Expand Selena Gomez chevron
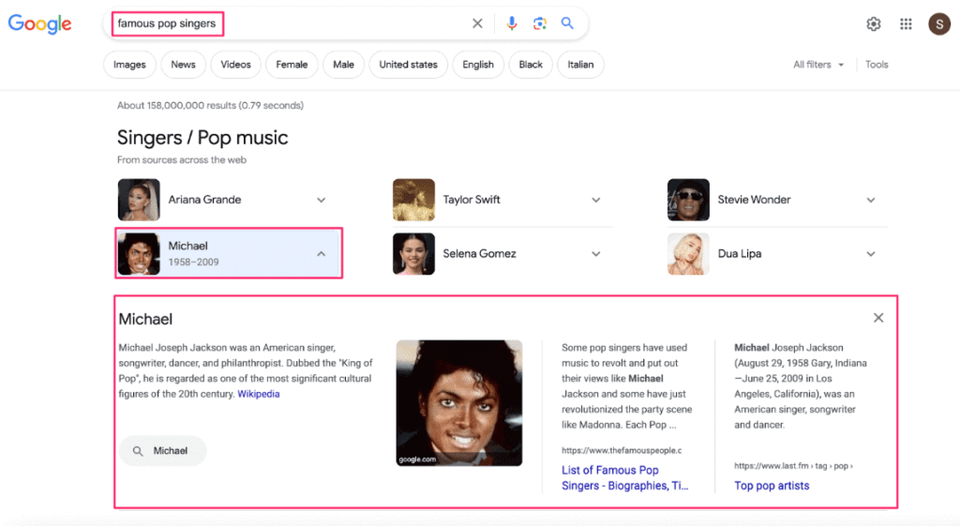Image resolution: width=960 pixels, height=526 pixels. [x=596, y=254]
